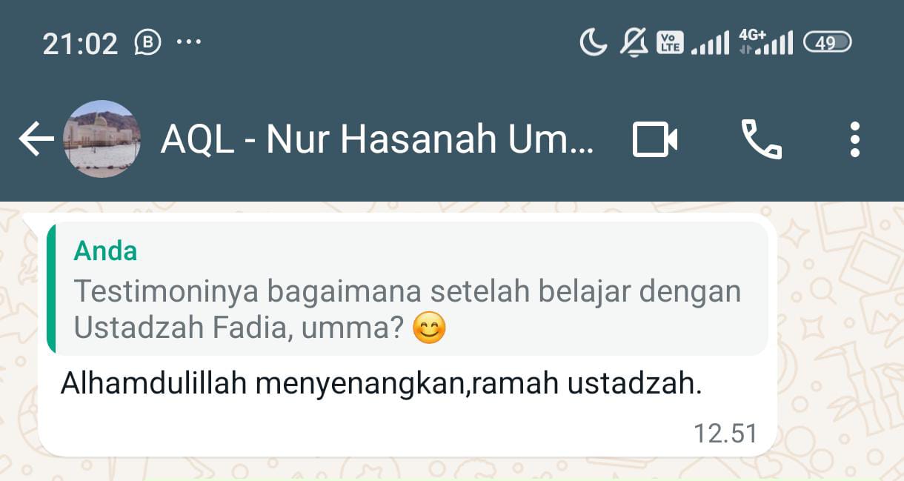Tap the back arrow to leave chat
904x481 pixels.
(x=36, y=139)
